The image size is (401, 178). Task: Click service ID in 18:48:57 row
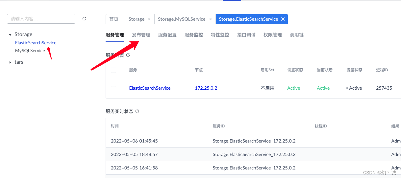254,154
